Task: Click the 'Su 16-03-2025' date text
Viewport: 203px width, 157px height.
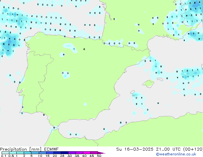Action: coord(135,149)
